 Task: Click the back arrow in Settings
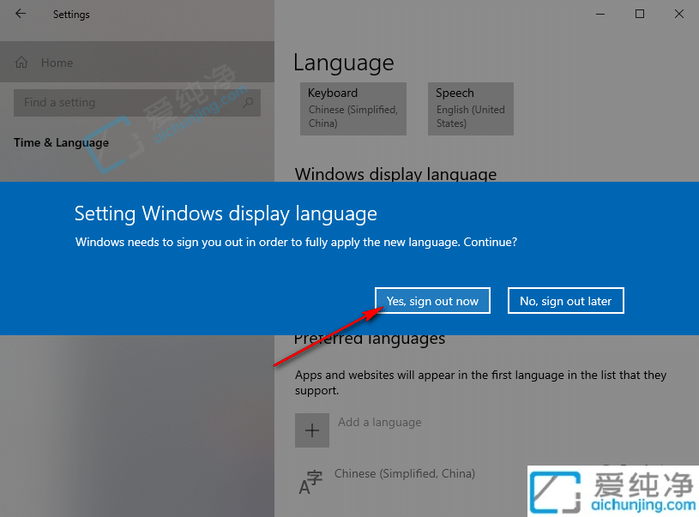19,14
